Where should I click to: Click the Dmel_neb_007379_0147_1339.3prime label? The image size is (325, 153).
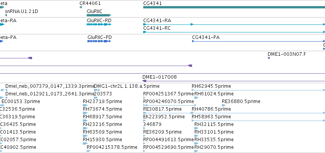[50, 86]
